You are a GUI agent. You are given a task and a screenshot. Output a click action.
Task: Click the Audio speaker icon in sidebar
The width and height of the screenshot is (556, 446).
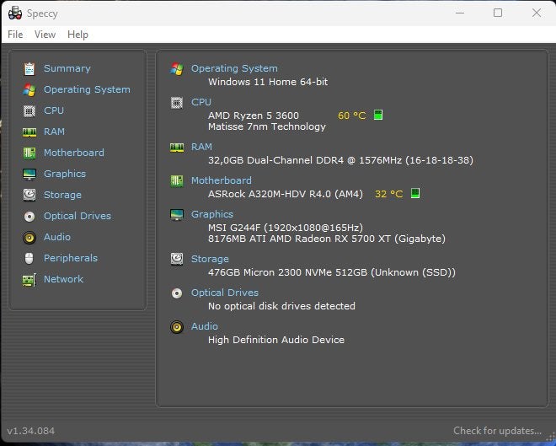29,238
